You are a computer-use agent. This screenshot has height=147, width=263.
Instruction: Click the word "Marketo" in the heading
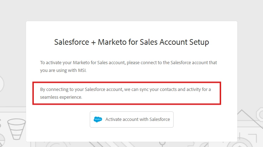click(112, 42)
